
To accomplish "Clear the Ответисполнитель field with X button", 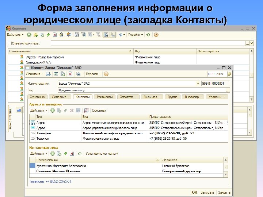I will point(252,43).
